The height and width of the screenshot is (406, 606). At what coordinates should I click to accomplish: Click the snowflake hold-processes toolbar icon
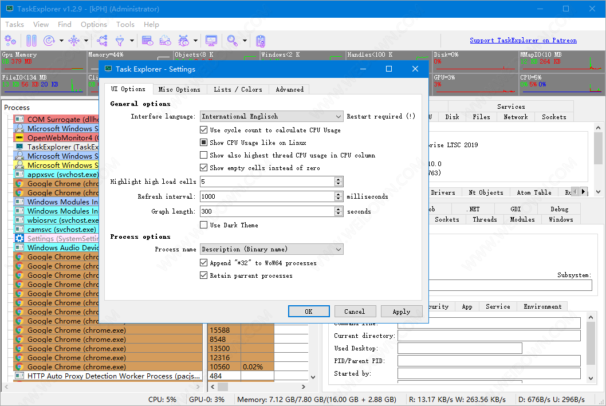74,40
